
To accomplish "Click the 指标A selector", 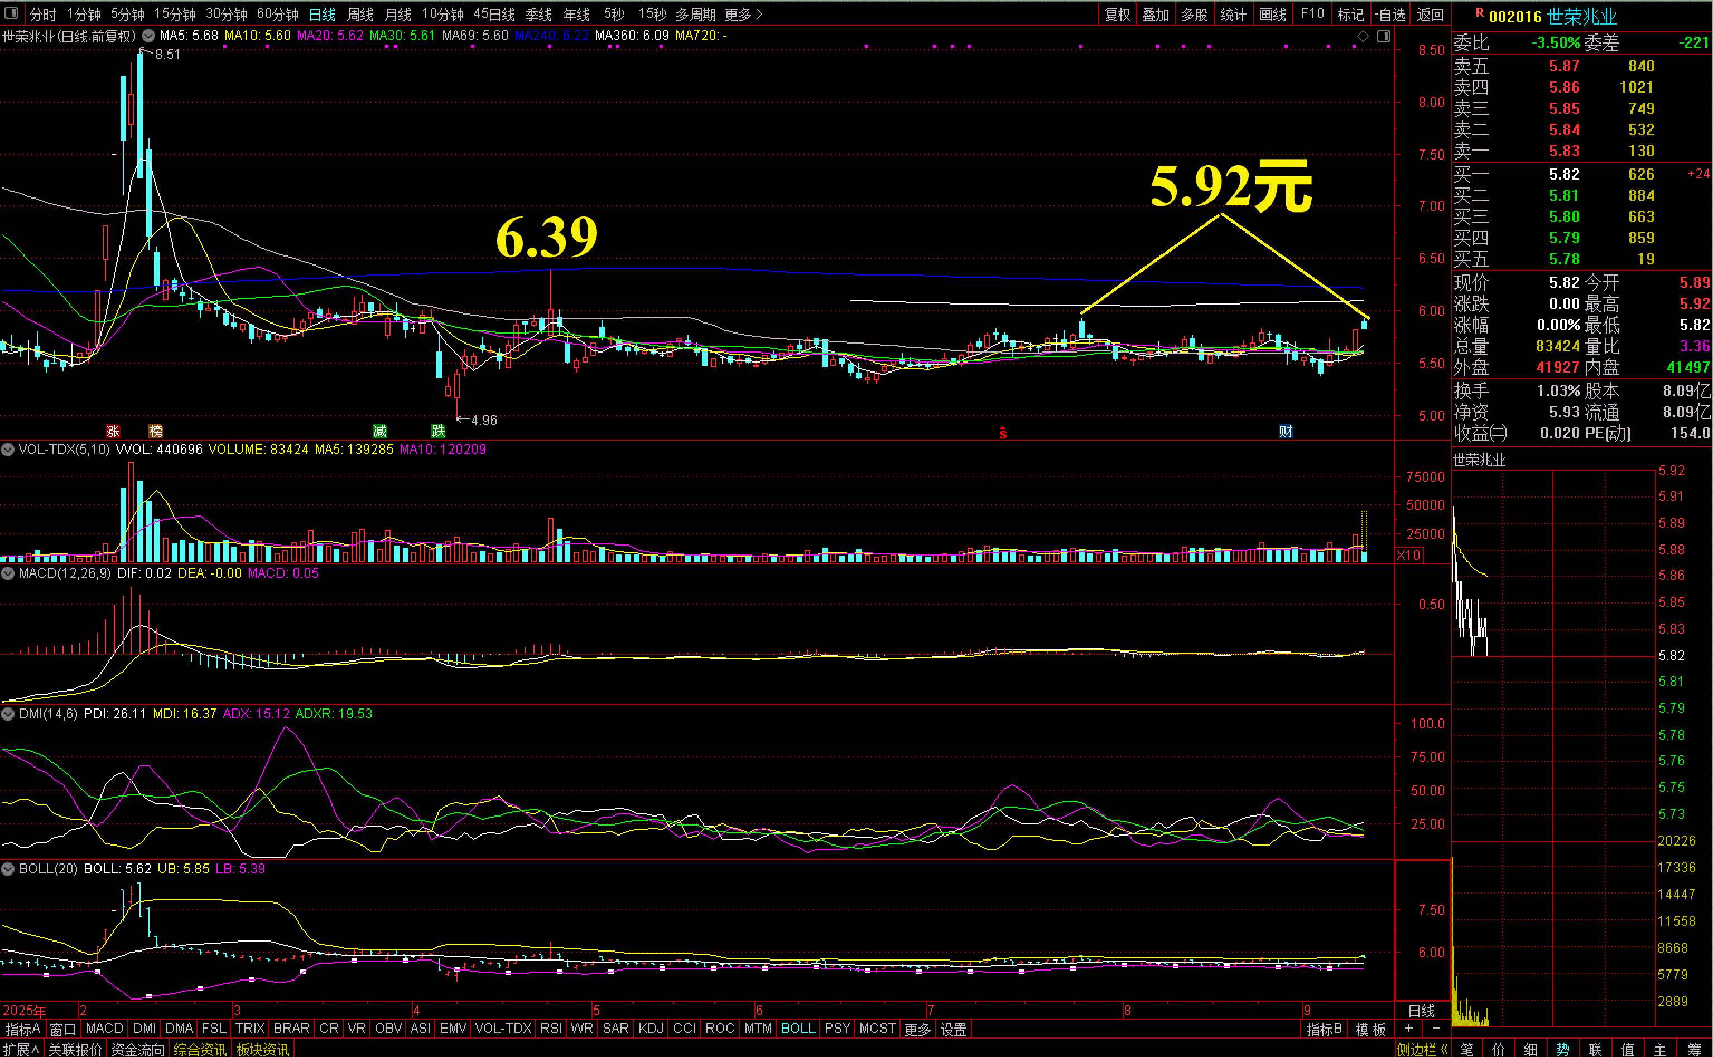I will point(23,1029).
